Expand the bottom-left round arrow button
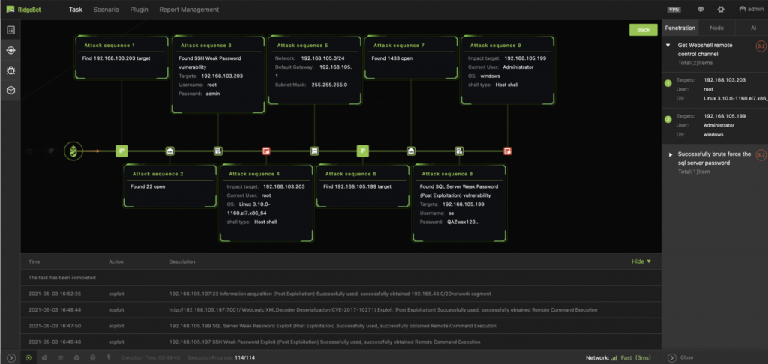 11,358
